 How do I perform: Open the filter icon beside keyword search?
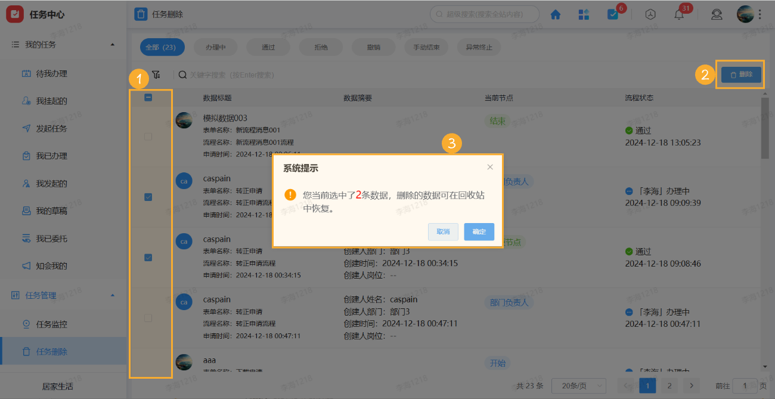click(156, 74)
